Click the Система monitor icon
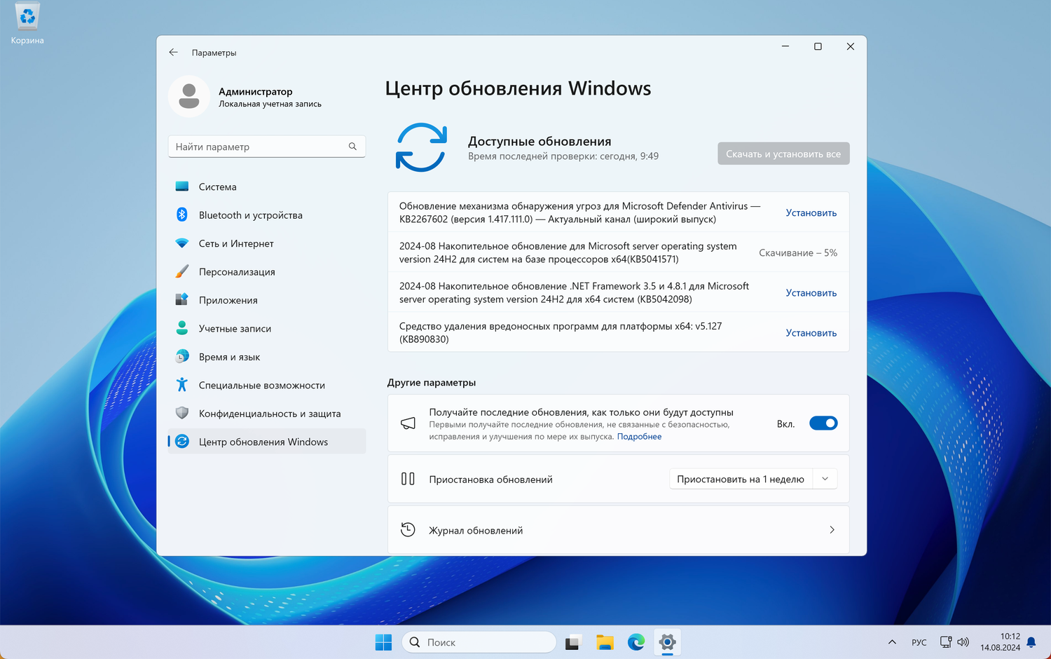This screenshot has width=1051, height=659. (x=182, y=186)
